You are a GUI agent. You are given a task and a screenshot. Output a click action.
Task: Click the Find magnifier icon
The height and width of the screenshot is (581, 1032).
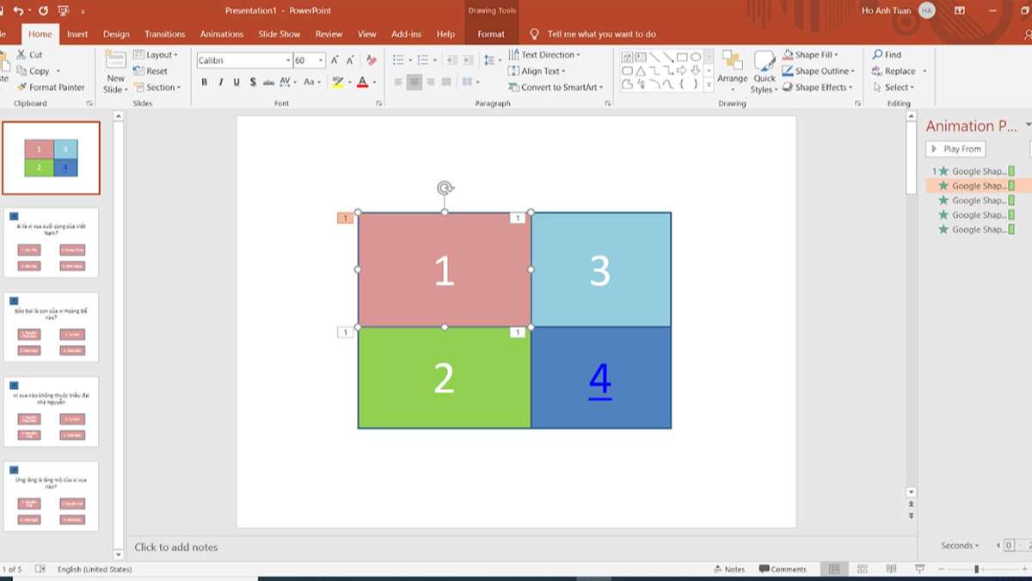(x=877, y=54)
